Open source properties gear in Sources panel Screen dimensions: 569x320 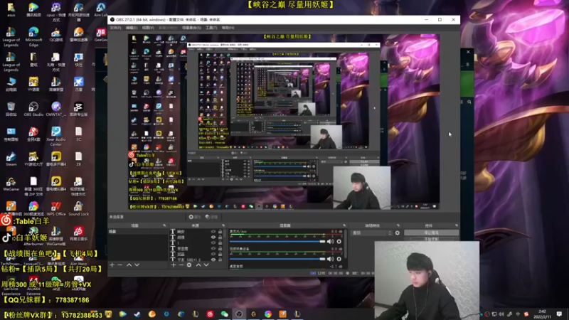(x=189, y=265)
